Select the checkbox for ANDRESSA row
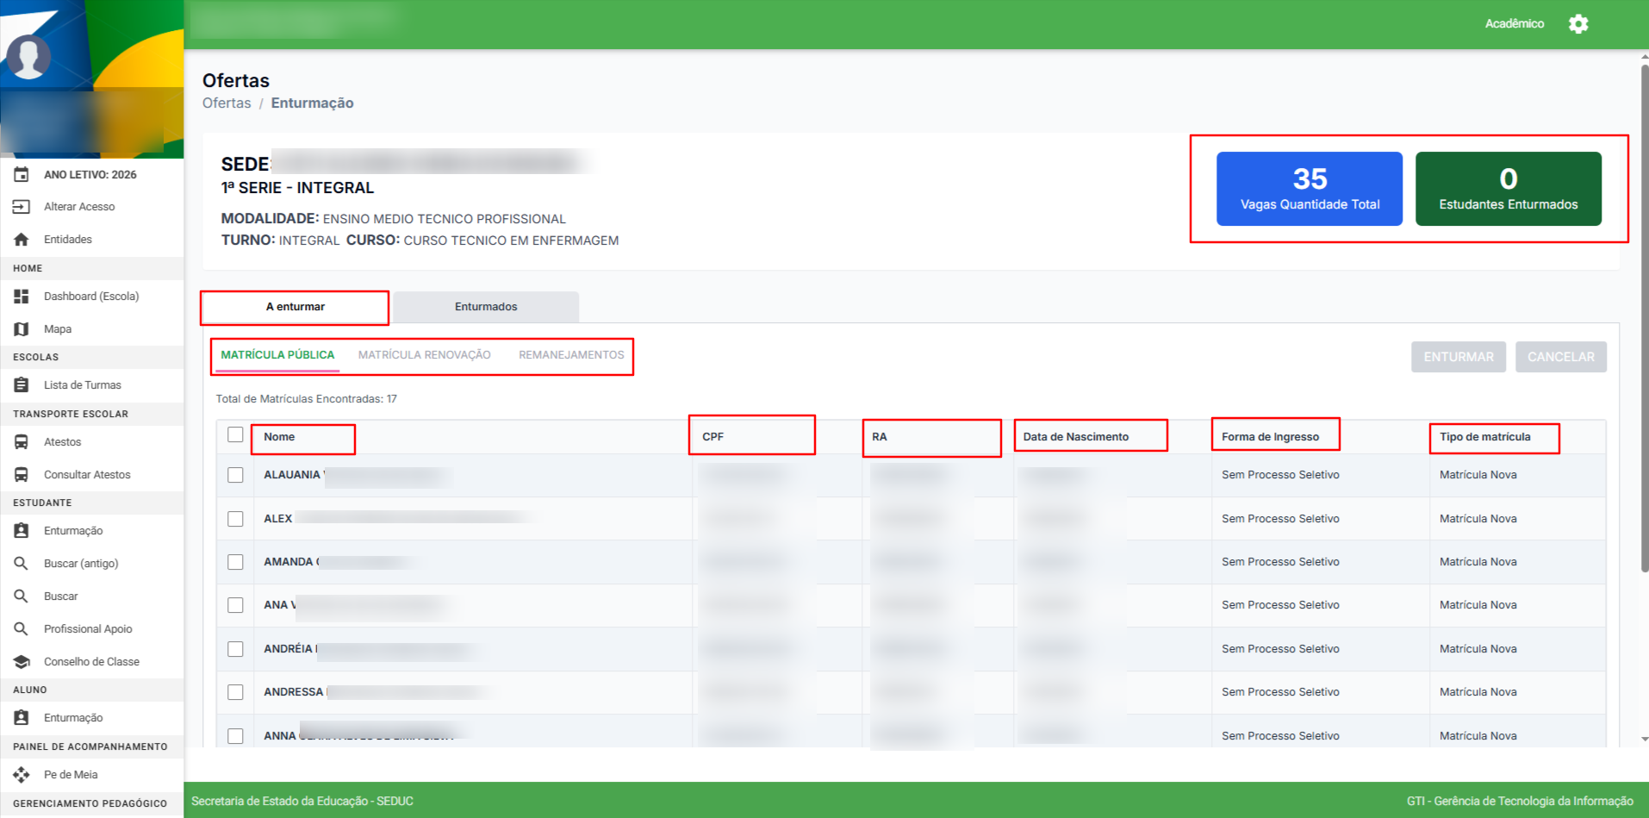 click(x=235, y=692)
